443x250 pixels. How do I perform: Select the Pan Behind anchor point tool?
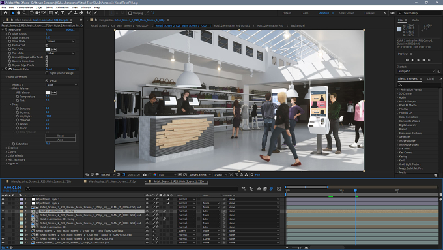44,13
